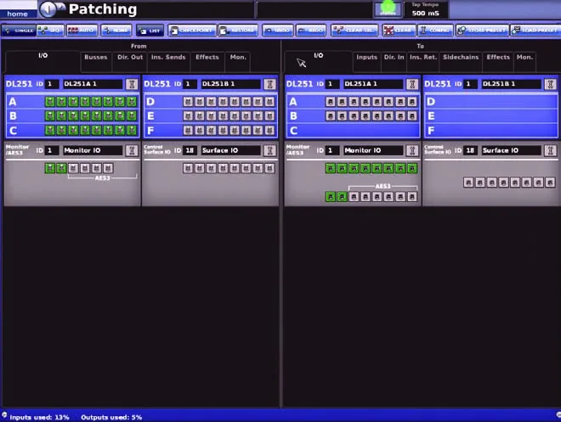Click the red CLEAR toolbar button
Image resolution: width=561 pixels, height=422 pixels.
(399, 31)
